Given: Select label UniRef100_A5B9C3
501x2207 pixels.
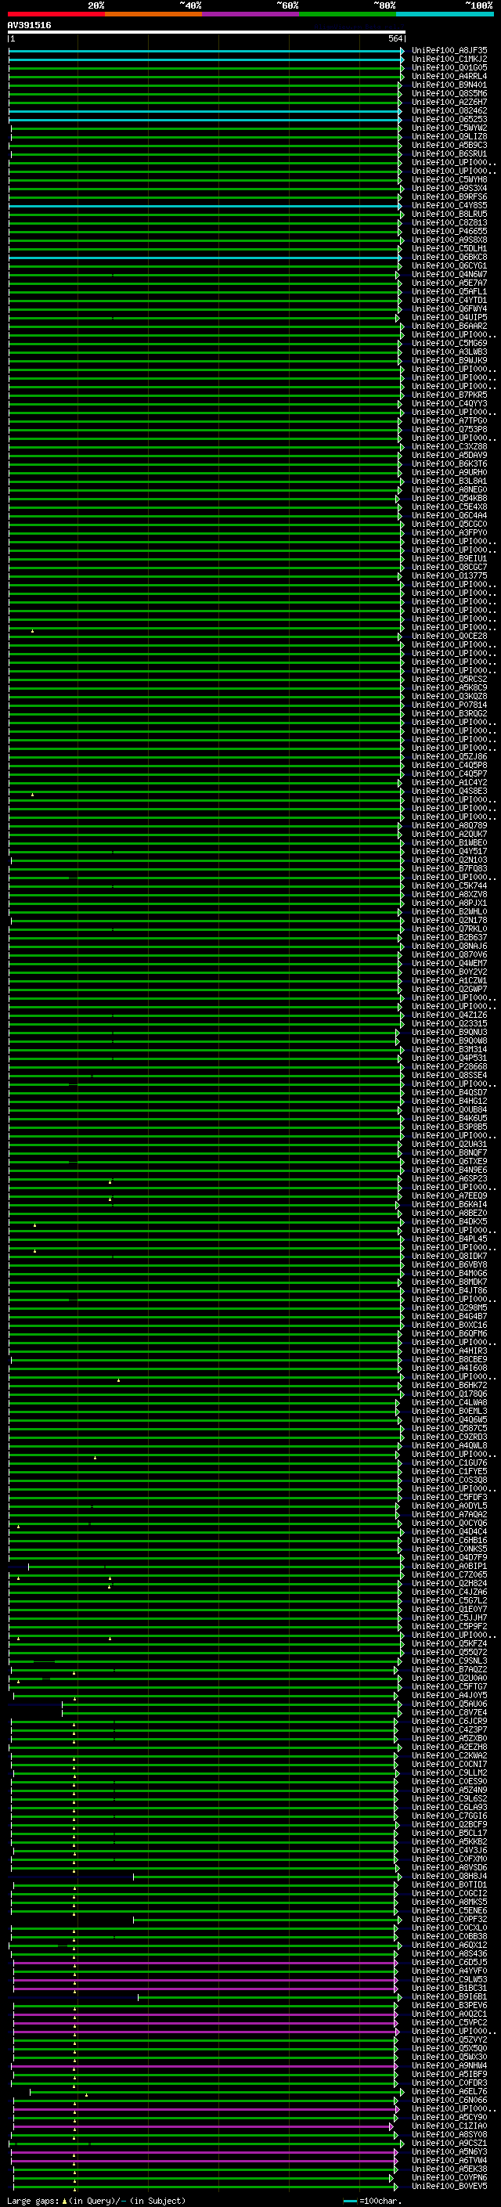Looking at the screenshot, I should (x=449, y=145).
